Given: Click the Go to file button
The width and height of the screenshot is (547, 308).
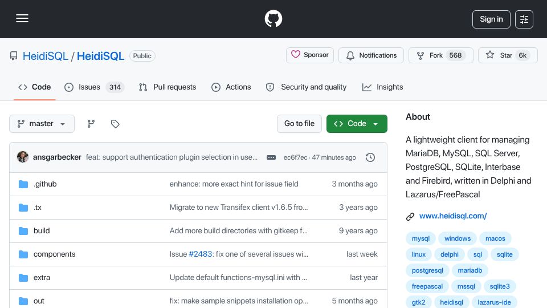Looking at the screenshot, I should (x=299, y=124).
